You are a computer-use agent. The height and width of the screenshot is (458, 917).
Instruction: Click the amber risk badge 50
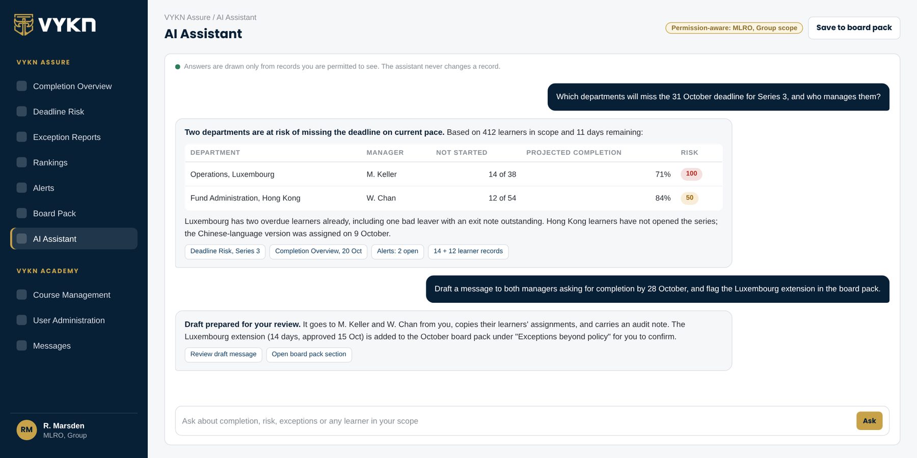(689, 198)
